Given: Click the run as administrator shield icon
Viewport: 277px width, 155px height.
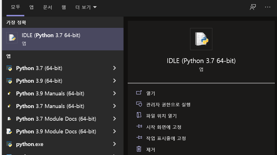Looking at the screenshot, I should [139, 104].
